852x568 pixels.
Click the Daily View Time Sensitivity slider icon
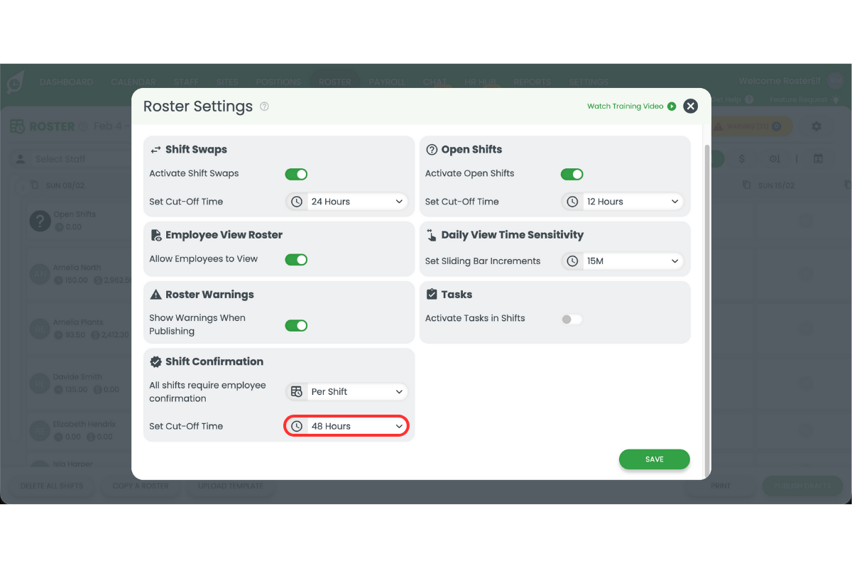(x=432, y=234)
